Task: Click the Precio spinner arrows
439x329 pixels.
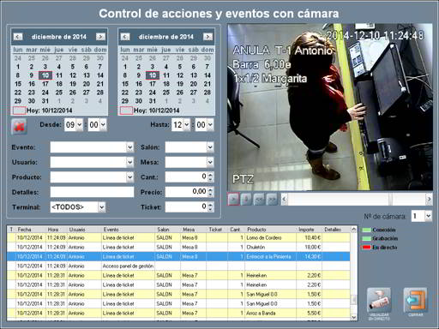Action: (210, 192)
